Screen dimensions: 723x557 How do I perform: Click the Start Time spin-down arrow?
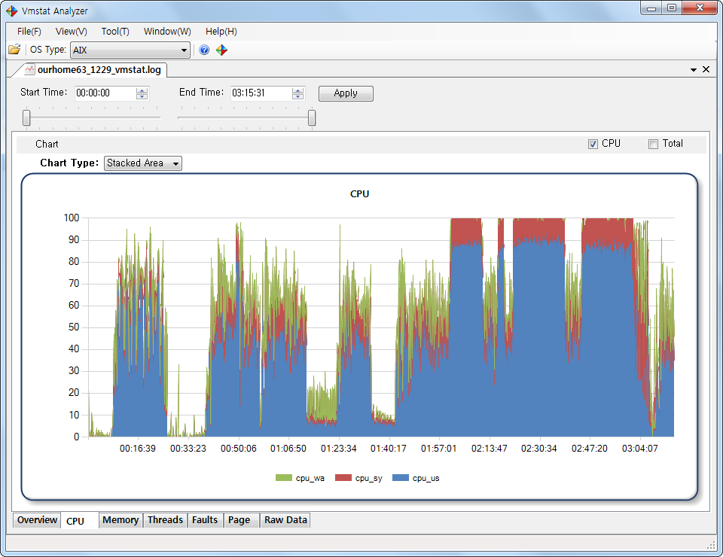point(141,96)
